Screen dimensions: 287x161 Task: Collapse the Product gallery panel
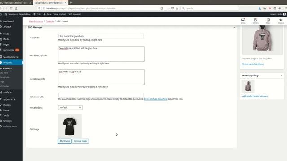tap(281, 76)
